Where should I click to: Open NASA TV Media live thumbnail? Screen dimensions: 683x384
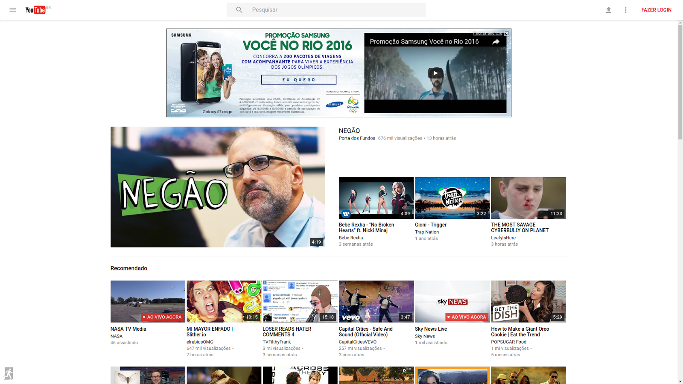pos(148,301)
